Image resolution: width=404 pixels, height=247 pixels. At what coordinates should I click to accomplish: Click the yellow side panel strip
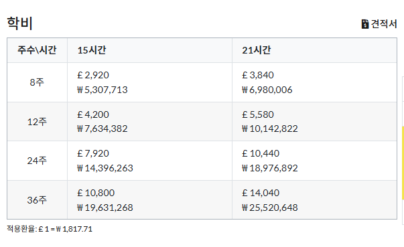click(403, 163)
